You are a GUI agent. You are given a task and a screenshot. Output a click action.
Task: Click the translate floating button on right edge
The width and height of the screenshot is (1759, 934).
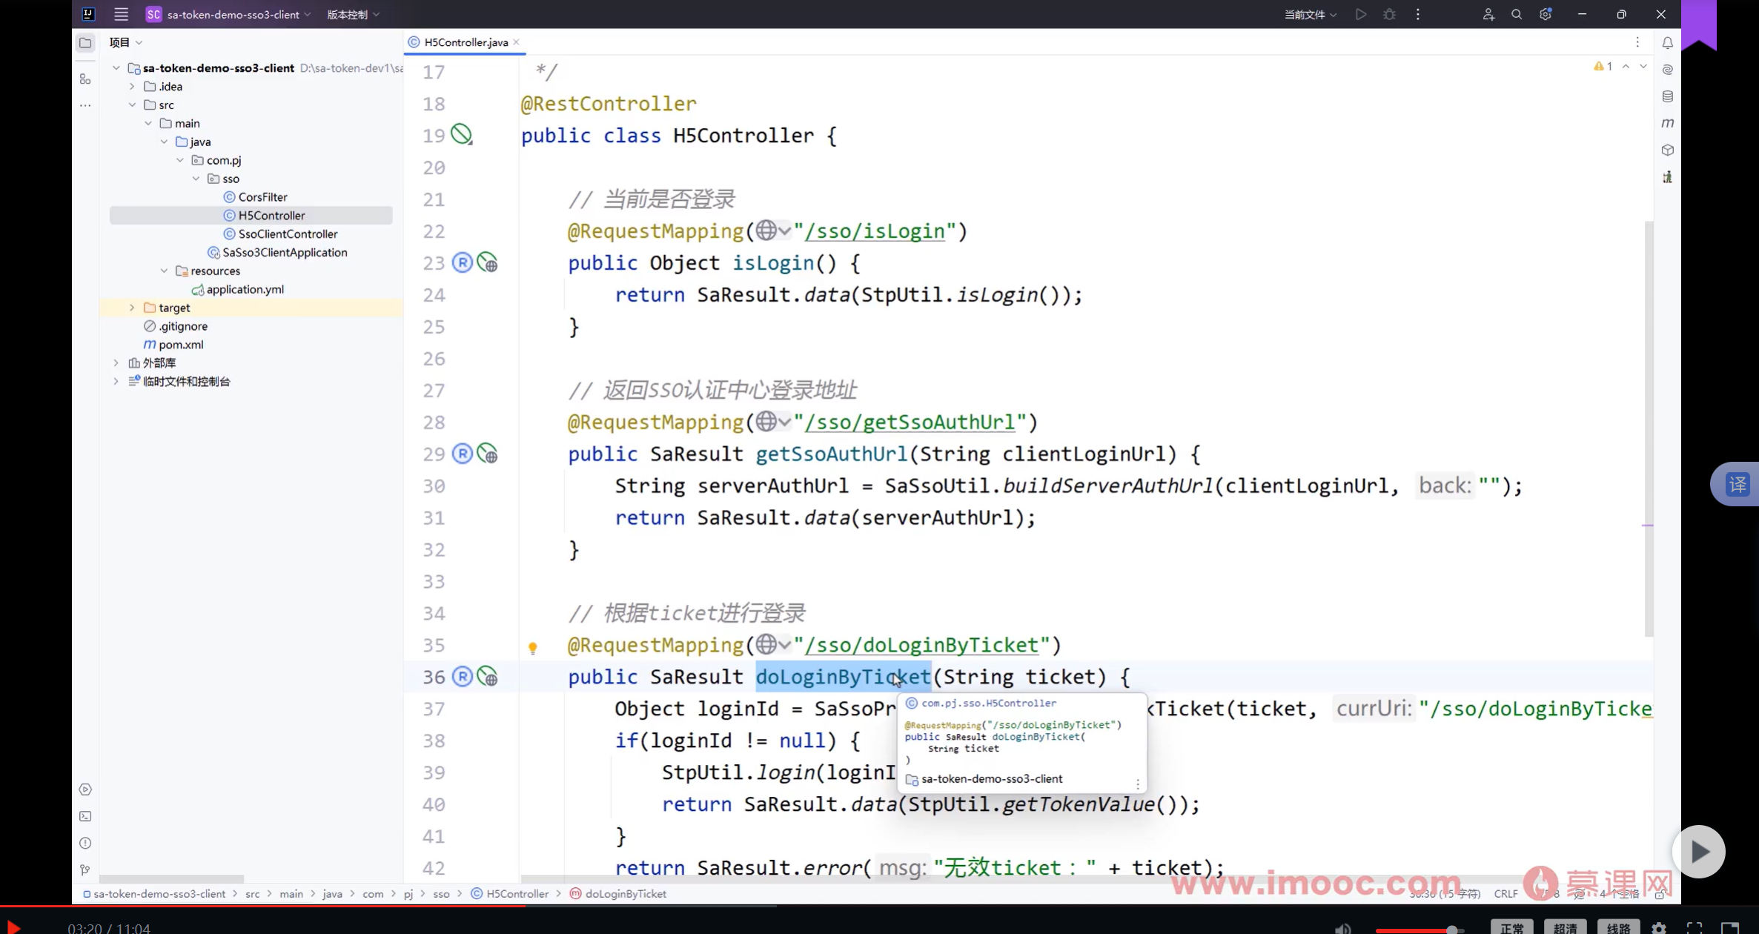(1738, 485)
